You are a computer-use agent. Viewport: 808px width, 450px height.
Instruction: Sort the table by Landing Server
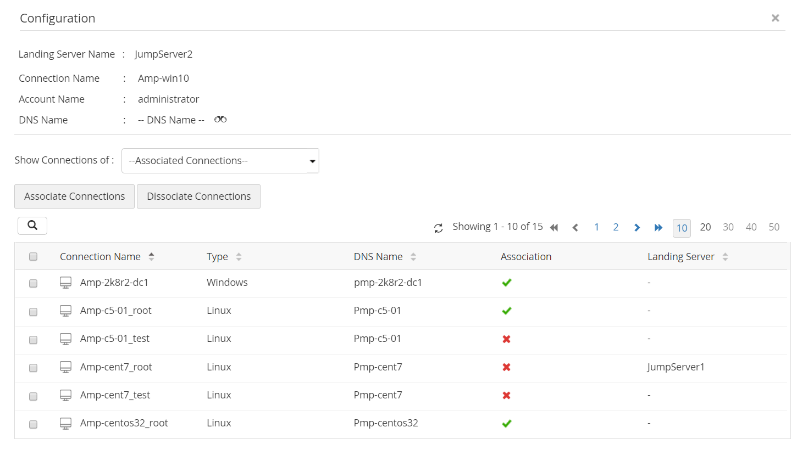coord(726,256)
